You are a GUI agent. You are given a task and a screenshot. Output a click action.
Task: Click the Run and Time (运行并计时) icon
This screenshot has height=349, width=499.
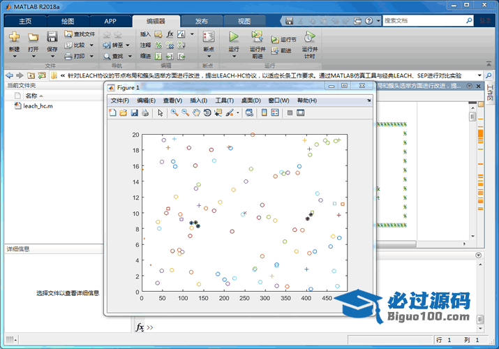click(x=309, y=36)
